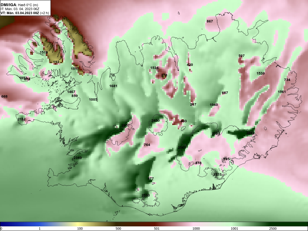The image size is (308, 231).
Task: Click the 668 value label
Action: click(x=4, y=96)
